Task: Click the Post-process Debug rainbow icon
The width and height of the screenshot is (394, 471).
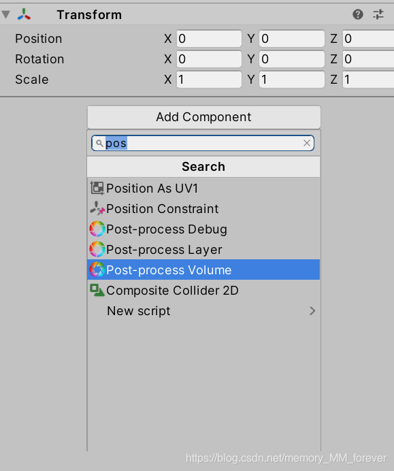Action: click(97, 229)
